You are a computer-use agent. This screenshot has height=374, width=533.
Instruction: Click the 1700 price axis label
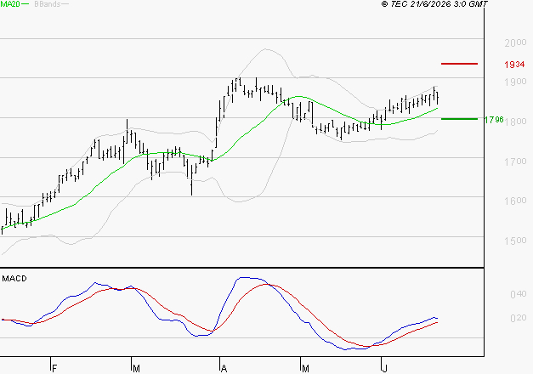tap(515, 161)
